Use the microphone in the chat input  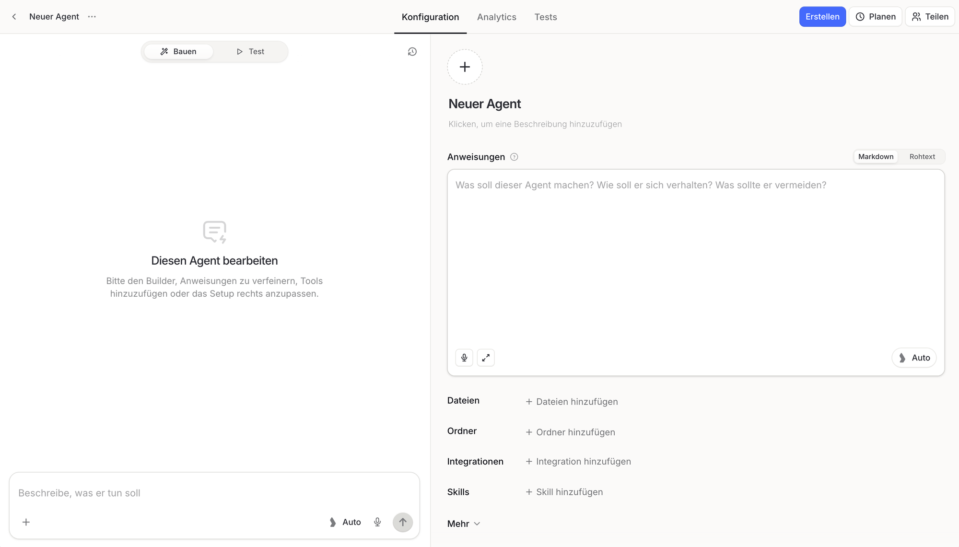(x=377, y=522)
